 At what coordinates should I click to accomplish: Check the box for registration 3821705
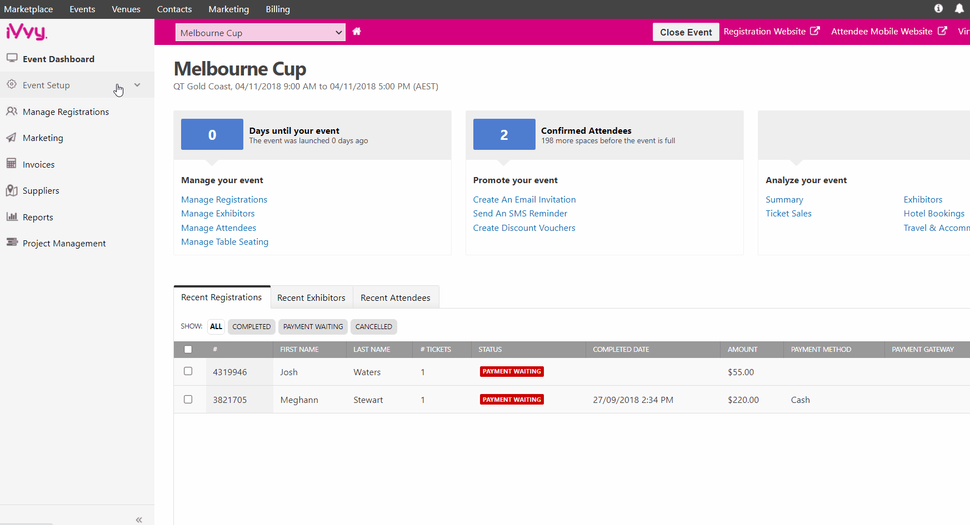pyautogui.click(x=188, y=399)
